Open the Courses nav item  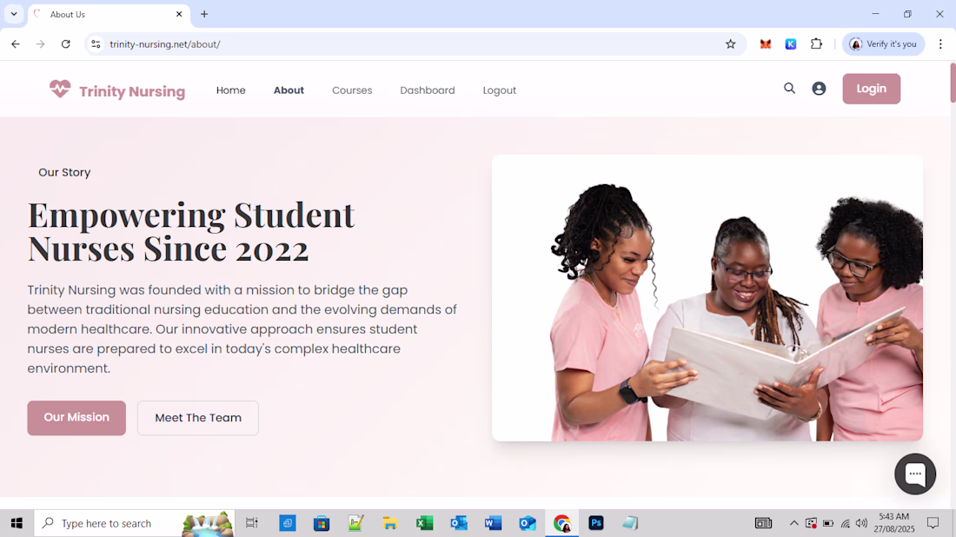pyautogui.click(x=352, y=90)
